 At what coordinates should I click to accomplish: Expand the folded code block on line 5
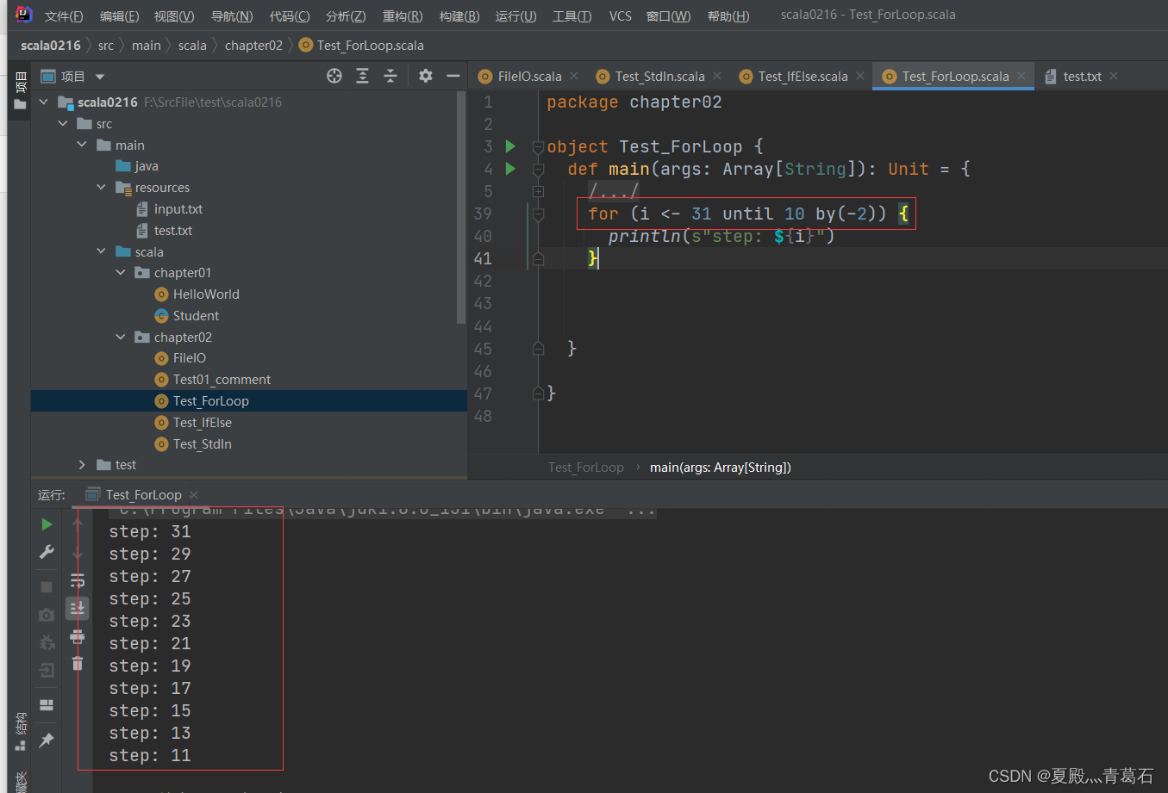pyautogui.click(x=539, y=191)
